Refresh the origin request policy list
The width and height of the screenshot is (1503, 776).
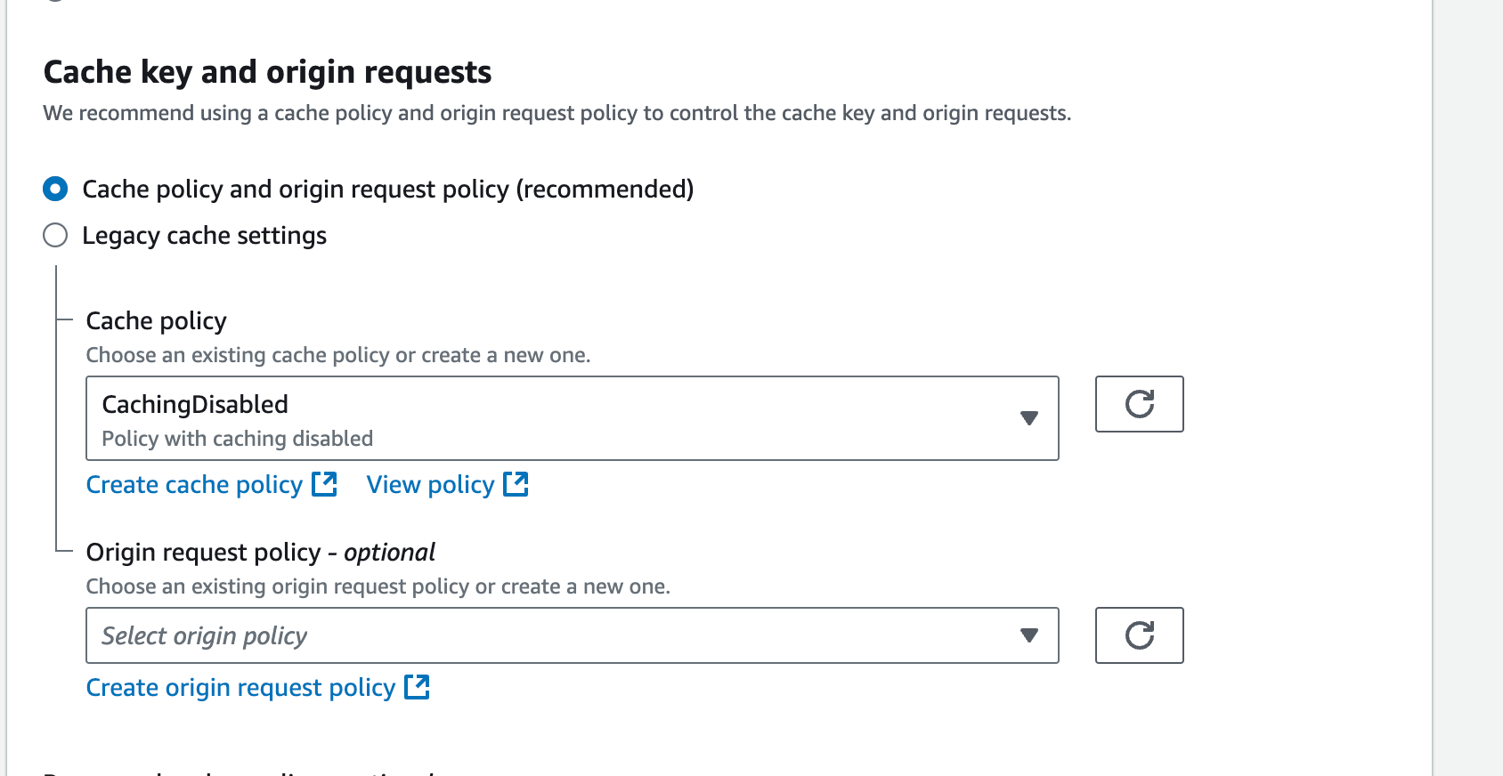pyautogui.click(x=1139, y=635)
